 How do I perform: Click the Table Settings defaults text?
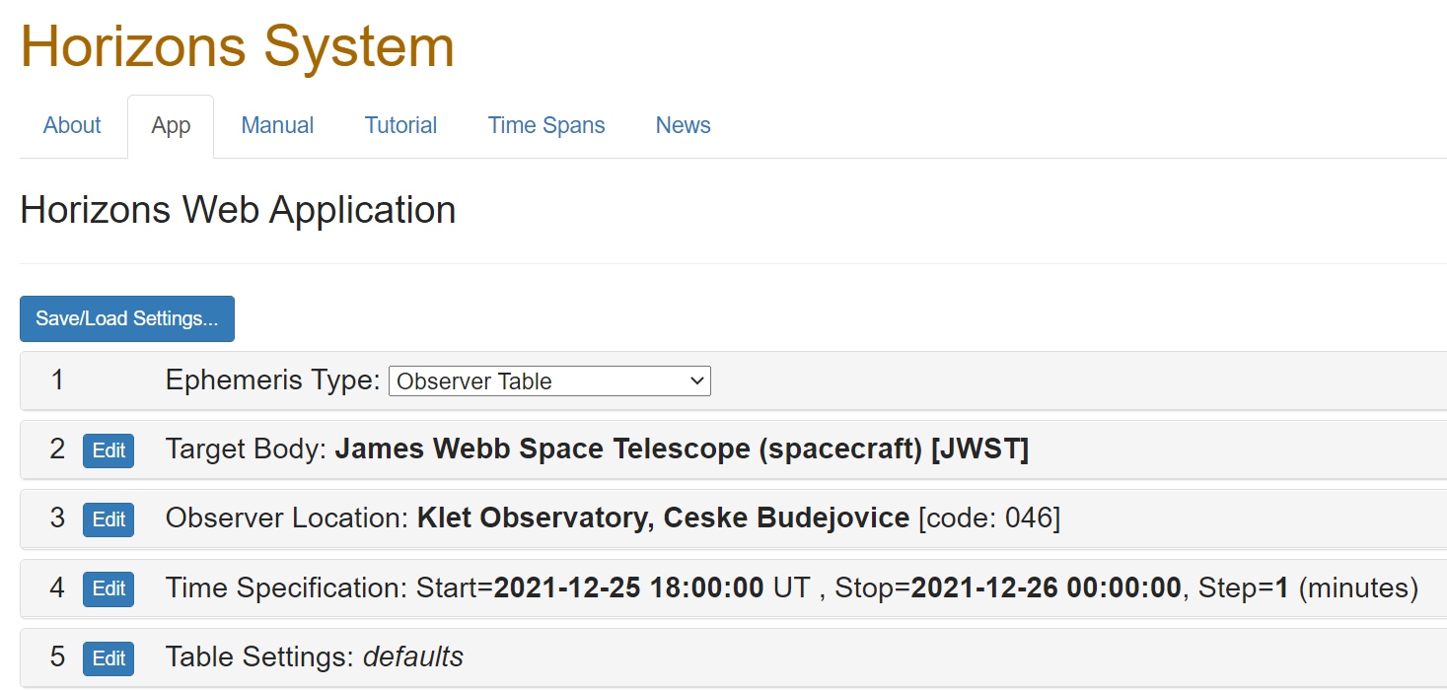[x=413, y=656]
